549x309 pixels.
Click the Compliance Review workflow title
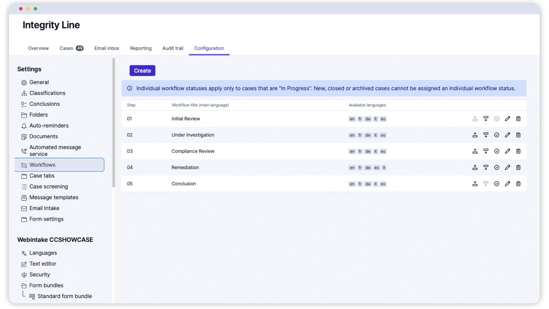193,151
